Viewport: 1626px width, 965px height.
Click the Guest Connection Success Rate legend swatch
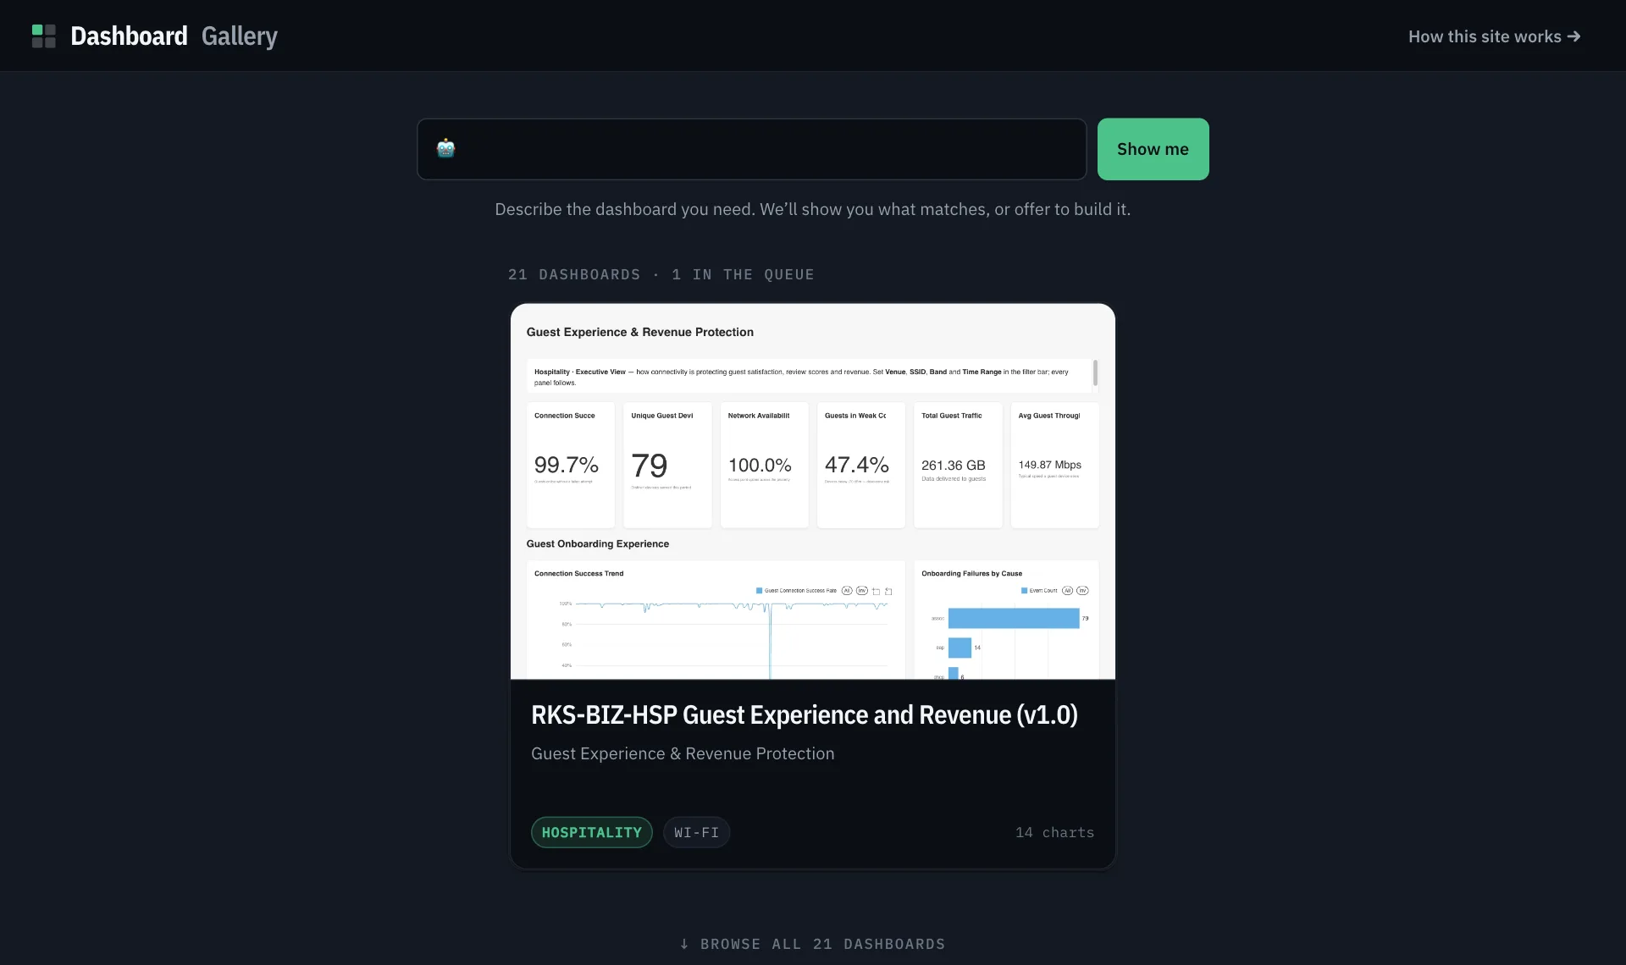pyautogui.click(x=759, y=591)
